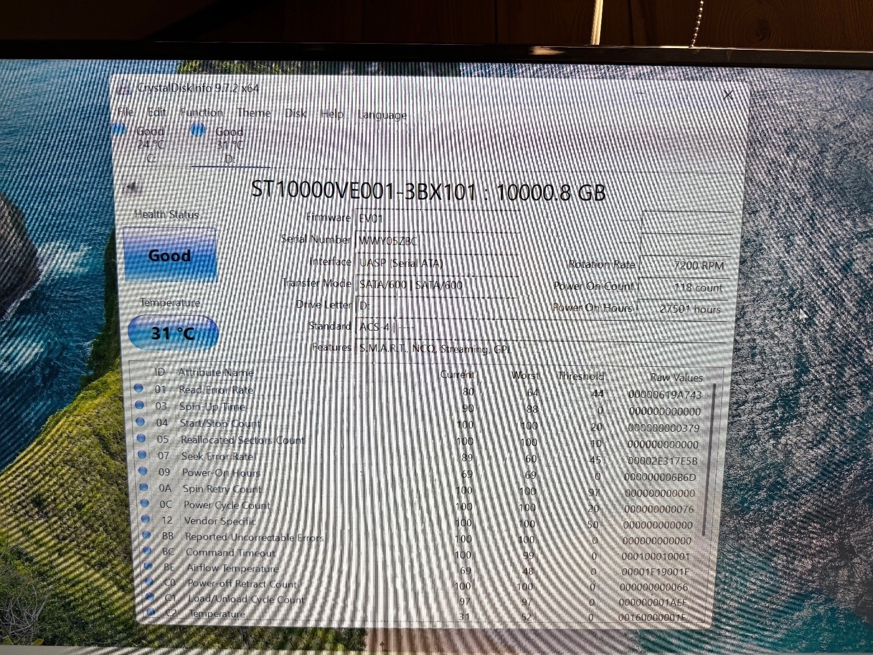Click the CrystalDiskInfo title bar icon
873x655 pixels.
point(125,88)
